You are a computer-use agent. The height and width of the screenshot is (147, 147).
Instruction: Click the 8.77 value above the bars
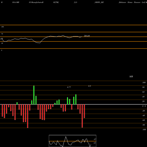pyautogui.click(x=69, y=87)
